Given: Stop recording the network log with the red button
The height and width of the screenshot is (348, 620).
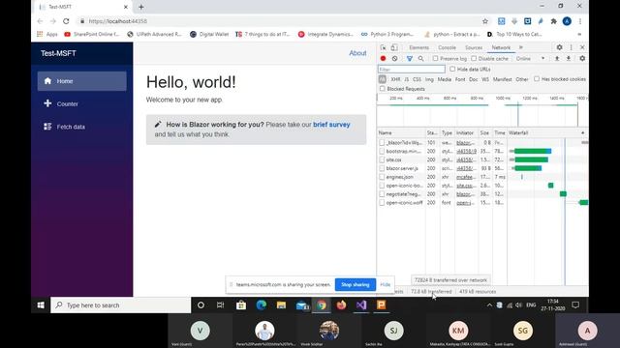Looking at the screenshot, I should tap(383, 58).
